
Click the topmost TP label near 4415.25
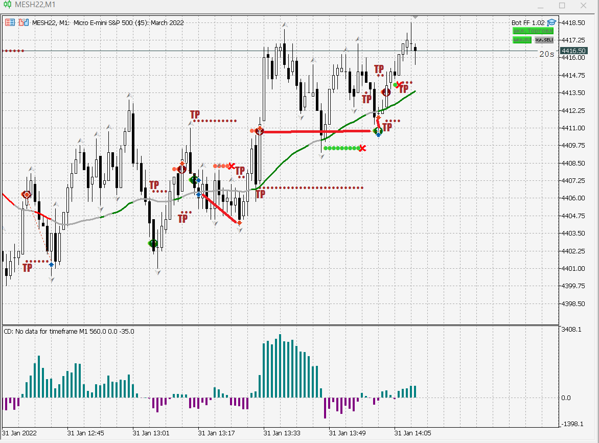379,69
